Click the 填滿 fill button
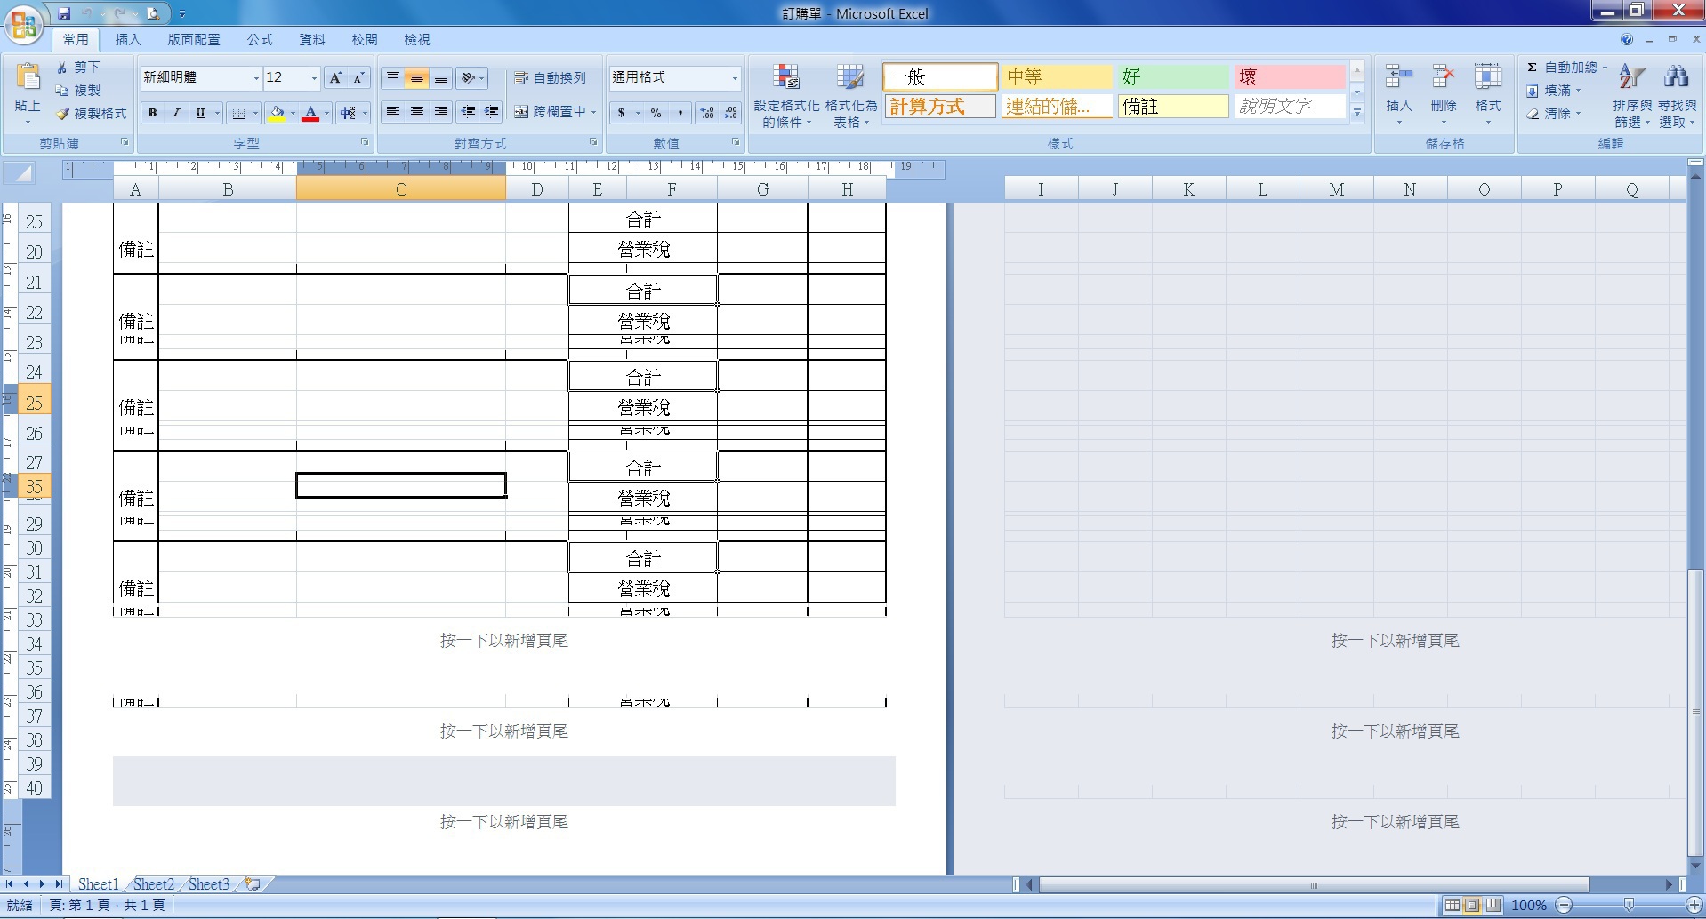 1554,91
